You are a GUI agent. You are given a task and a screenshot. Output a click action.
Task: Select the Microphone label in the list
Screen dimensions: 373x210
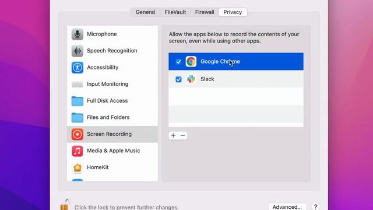click(x=102, y=34)
